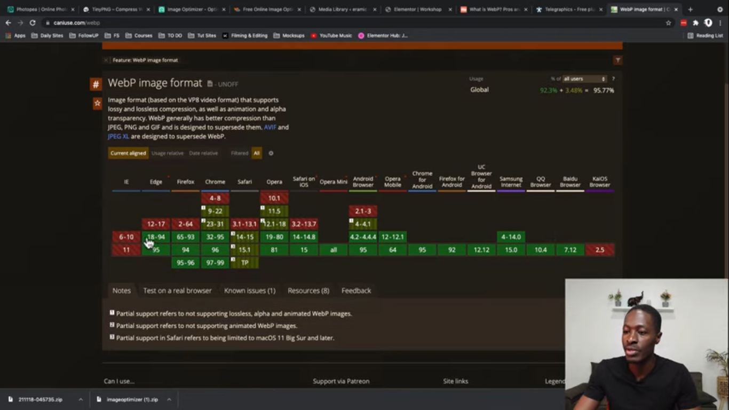729x410 pixels.
Task: Click the IE 11 version cell
Action: tap(126, 250)
